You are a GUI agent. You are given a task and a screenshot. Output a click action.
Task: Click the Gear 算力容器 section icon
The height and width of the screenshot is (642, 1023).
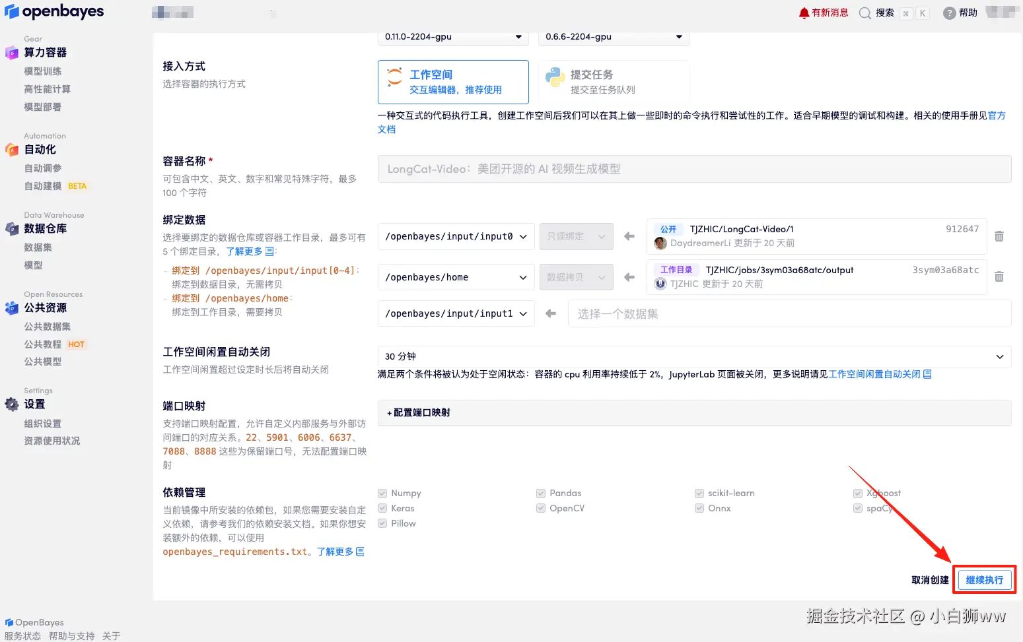click(x=11, y=53)
